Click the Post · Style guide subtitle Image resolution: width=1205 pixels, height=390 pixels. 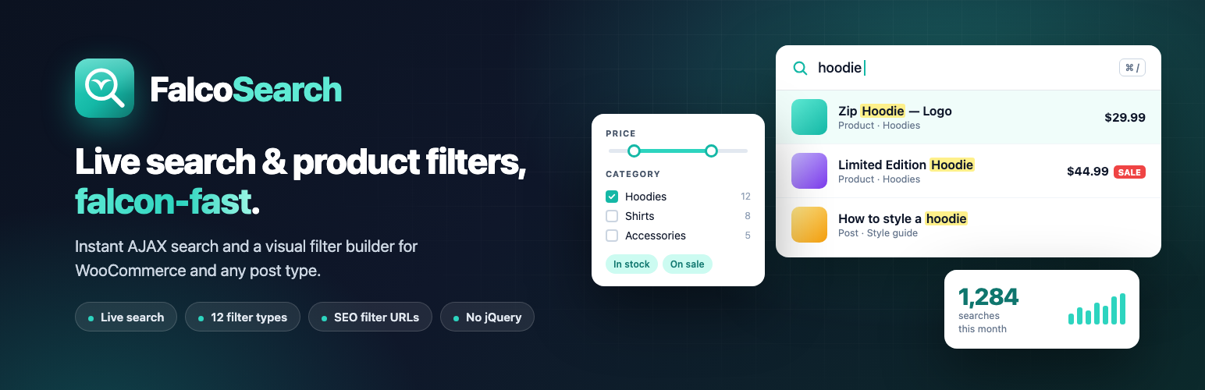pos(878,233)
